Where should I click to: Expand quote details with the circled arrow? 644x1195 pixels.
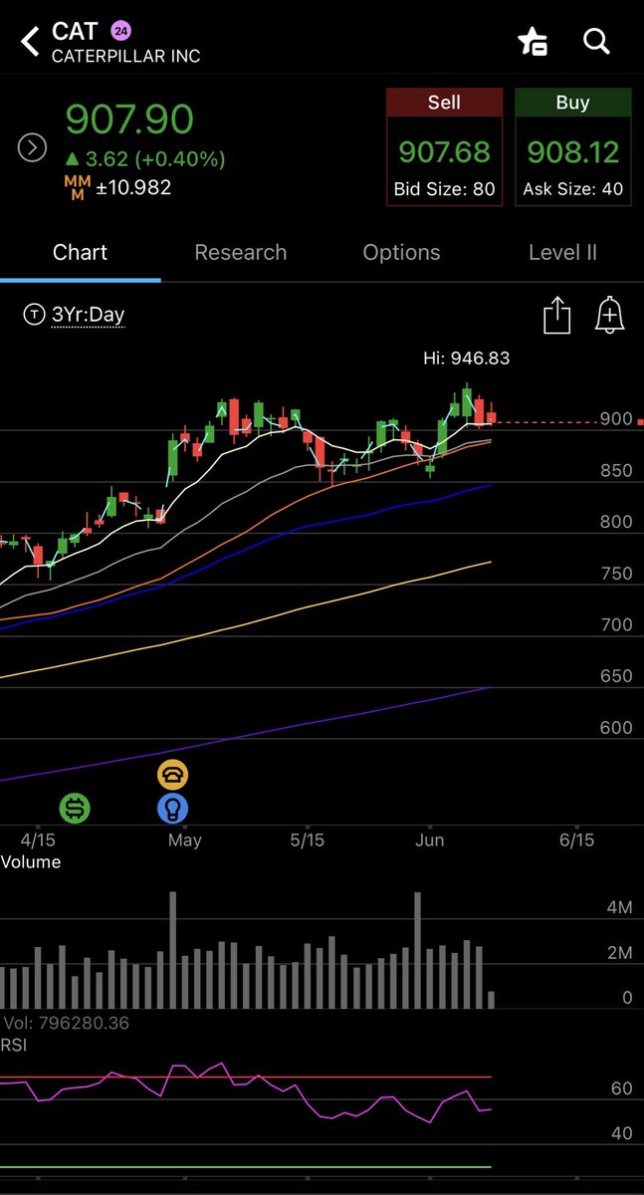[x=33, y=148]
